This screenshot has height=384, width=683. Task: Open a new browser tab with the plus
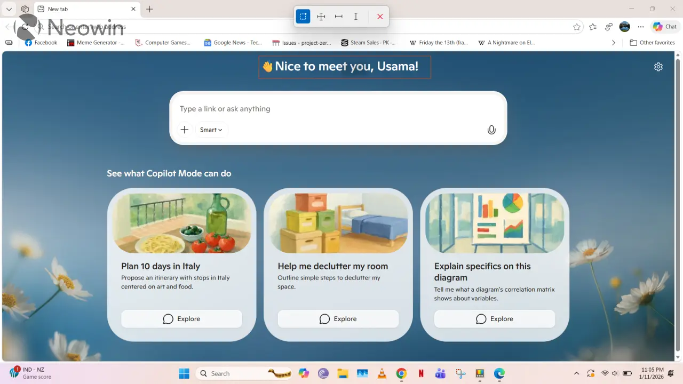click(150, 9)
